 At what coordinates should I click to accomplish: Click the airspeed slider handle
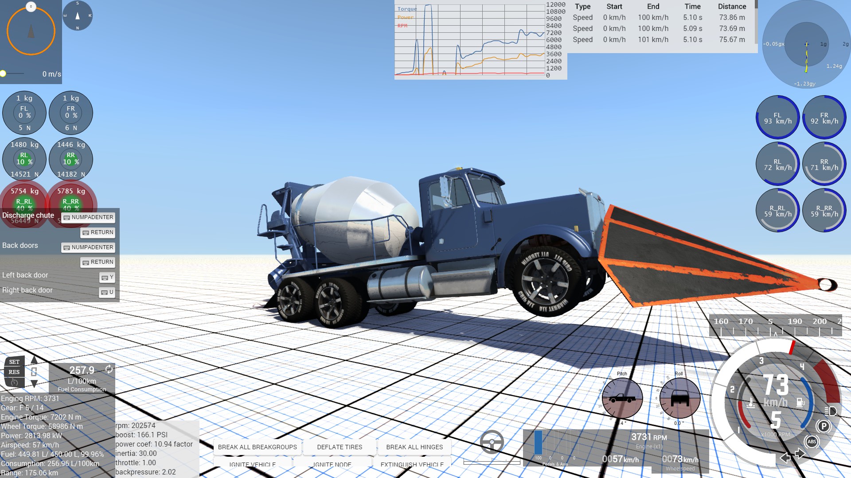click(x=3, y=73)
